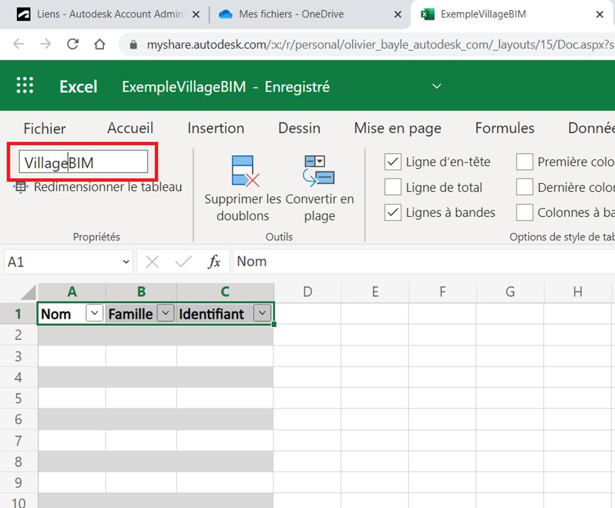Expand the file title chevron
Image resolution: width=615 pixels, height=508 pixels.
(437, 86)
